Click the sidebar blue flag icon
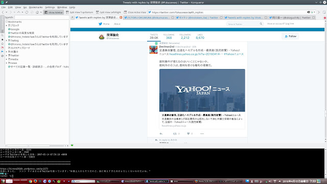The image size is (327, 184). [2, 52]
